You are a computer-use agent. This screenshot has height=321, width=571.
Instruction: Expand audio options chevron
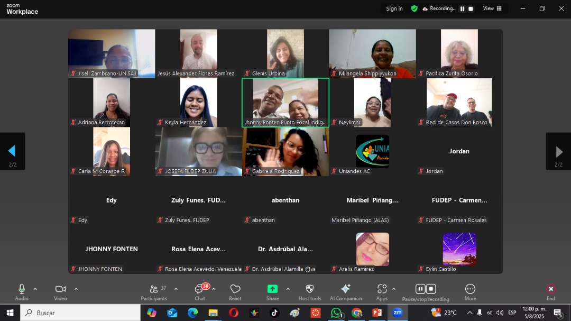35,289
